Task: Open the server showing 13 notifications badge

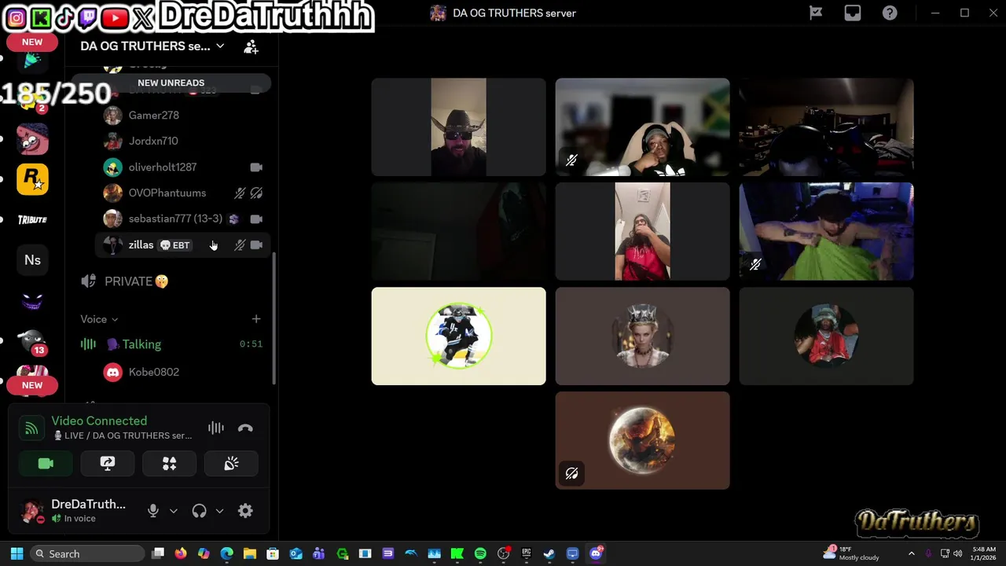Action: [32, 341]
